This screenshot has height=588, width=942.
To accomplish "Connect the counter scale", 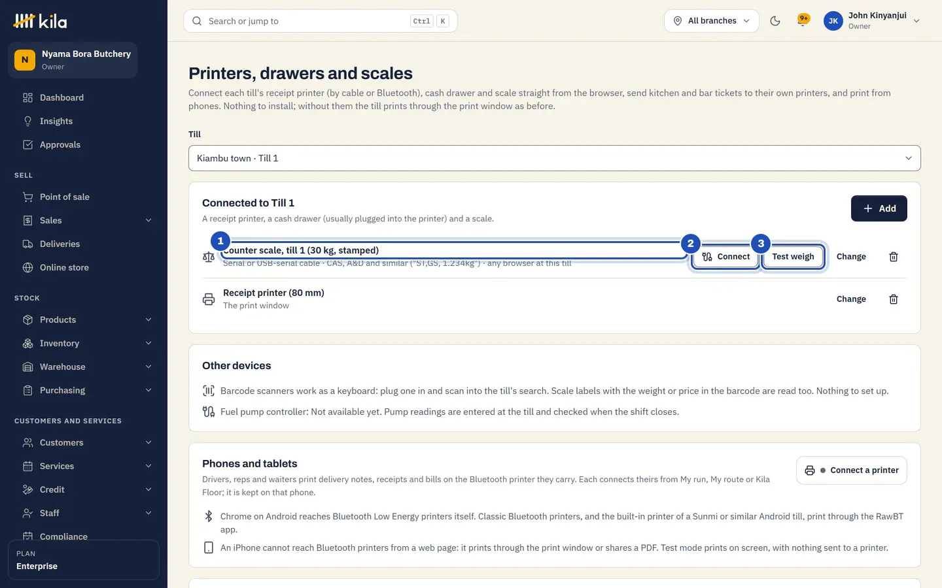I will coord(726,257).
